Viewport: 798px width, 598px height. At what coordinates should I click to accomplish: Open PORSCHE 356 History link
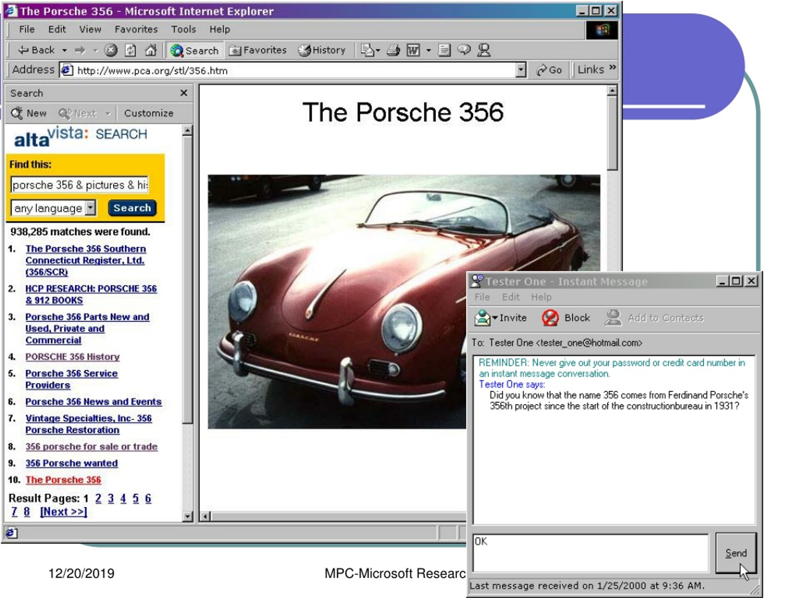(72, 357)
